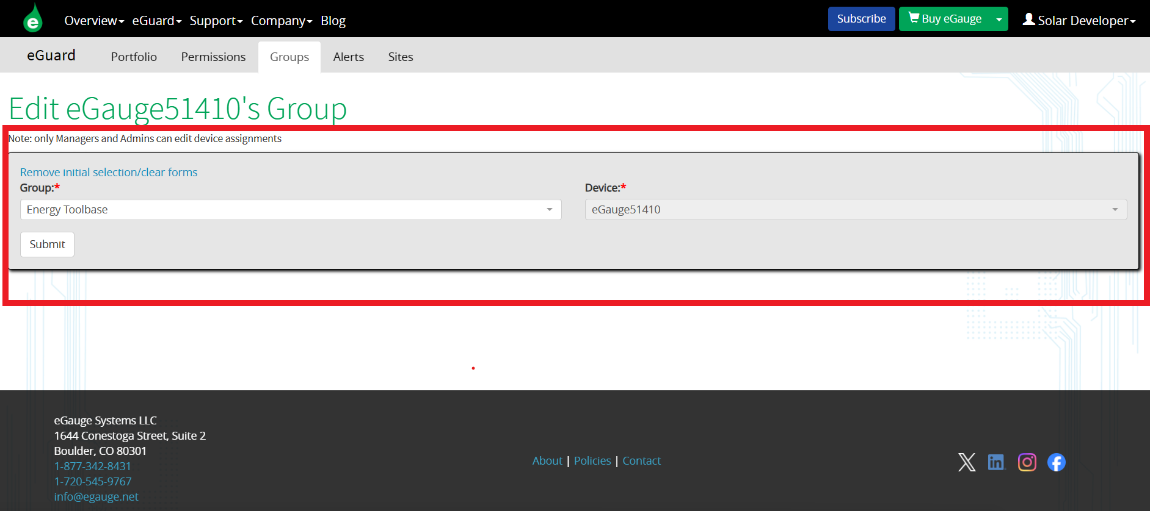Image resolution: width=1150 pixels, height=511 pixels.
Task: Click phone number 1-720-545-9767
Action: coord(93,482)
